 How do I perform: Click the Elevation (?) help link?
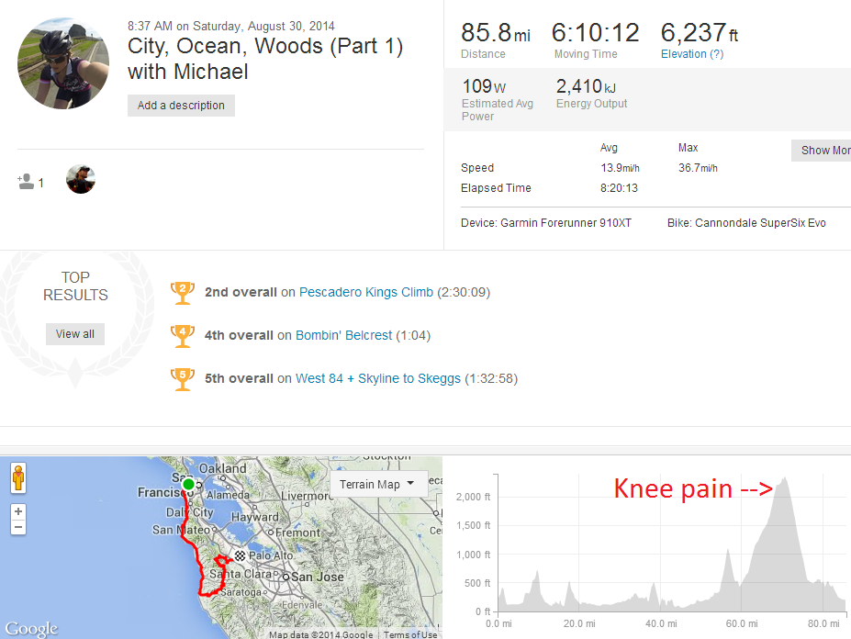pos(692,54)
